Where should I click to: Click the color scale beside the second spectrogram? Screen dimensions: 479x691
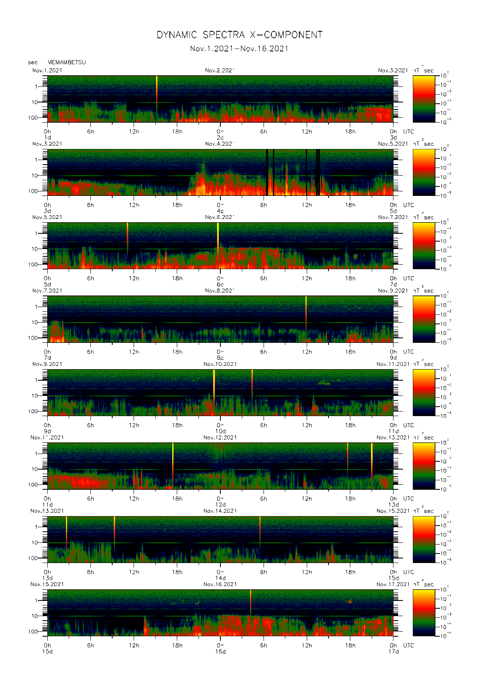[423, 172]
